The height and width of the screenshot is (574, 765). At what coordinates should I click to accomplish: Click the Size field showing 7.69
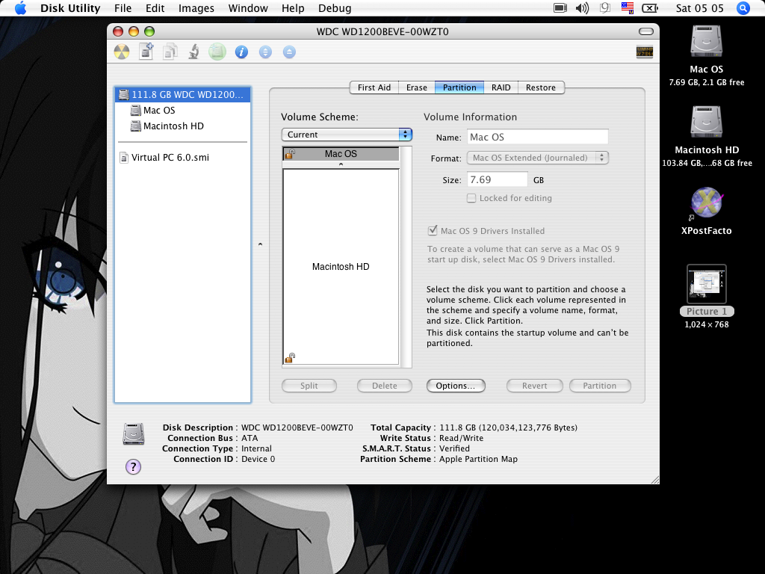point(497,179)
